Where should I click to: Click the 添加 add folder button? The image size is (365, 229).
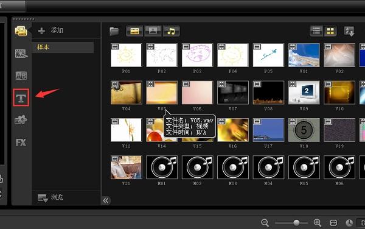(x=50, y=30)
